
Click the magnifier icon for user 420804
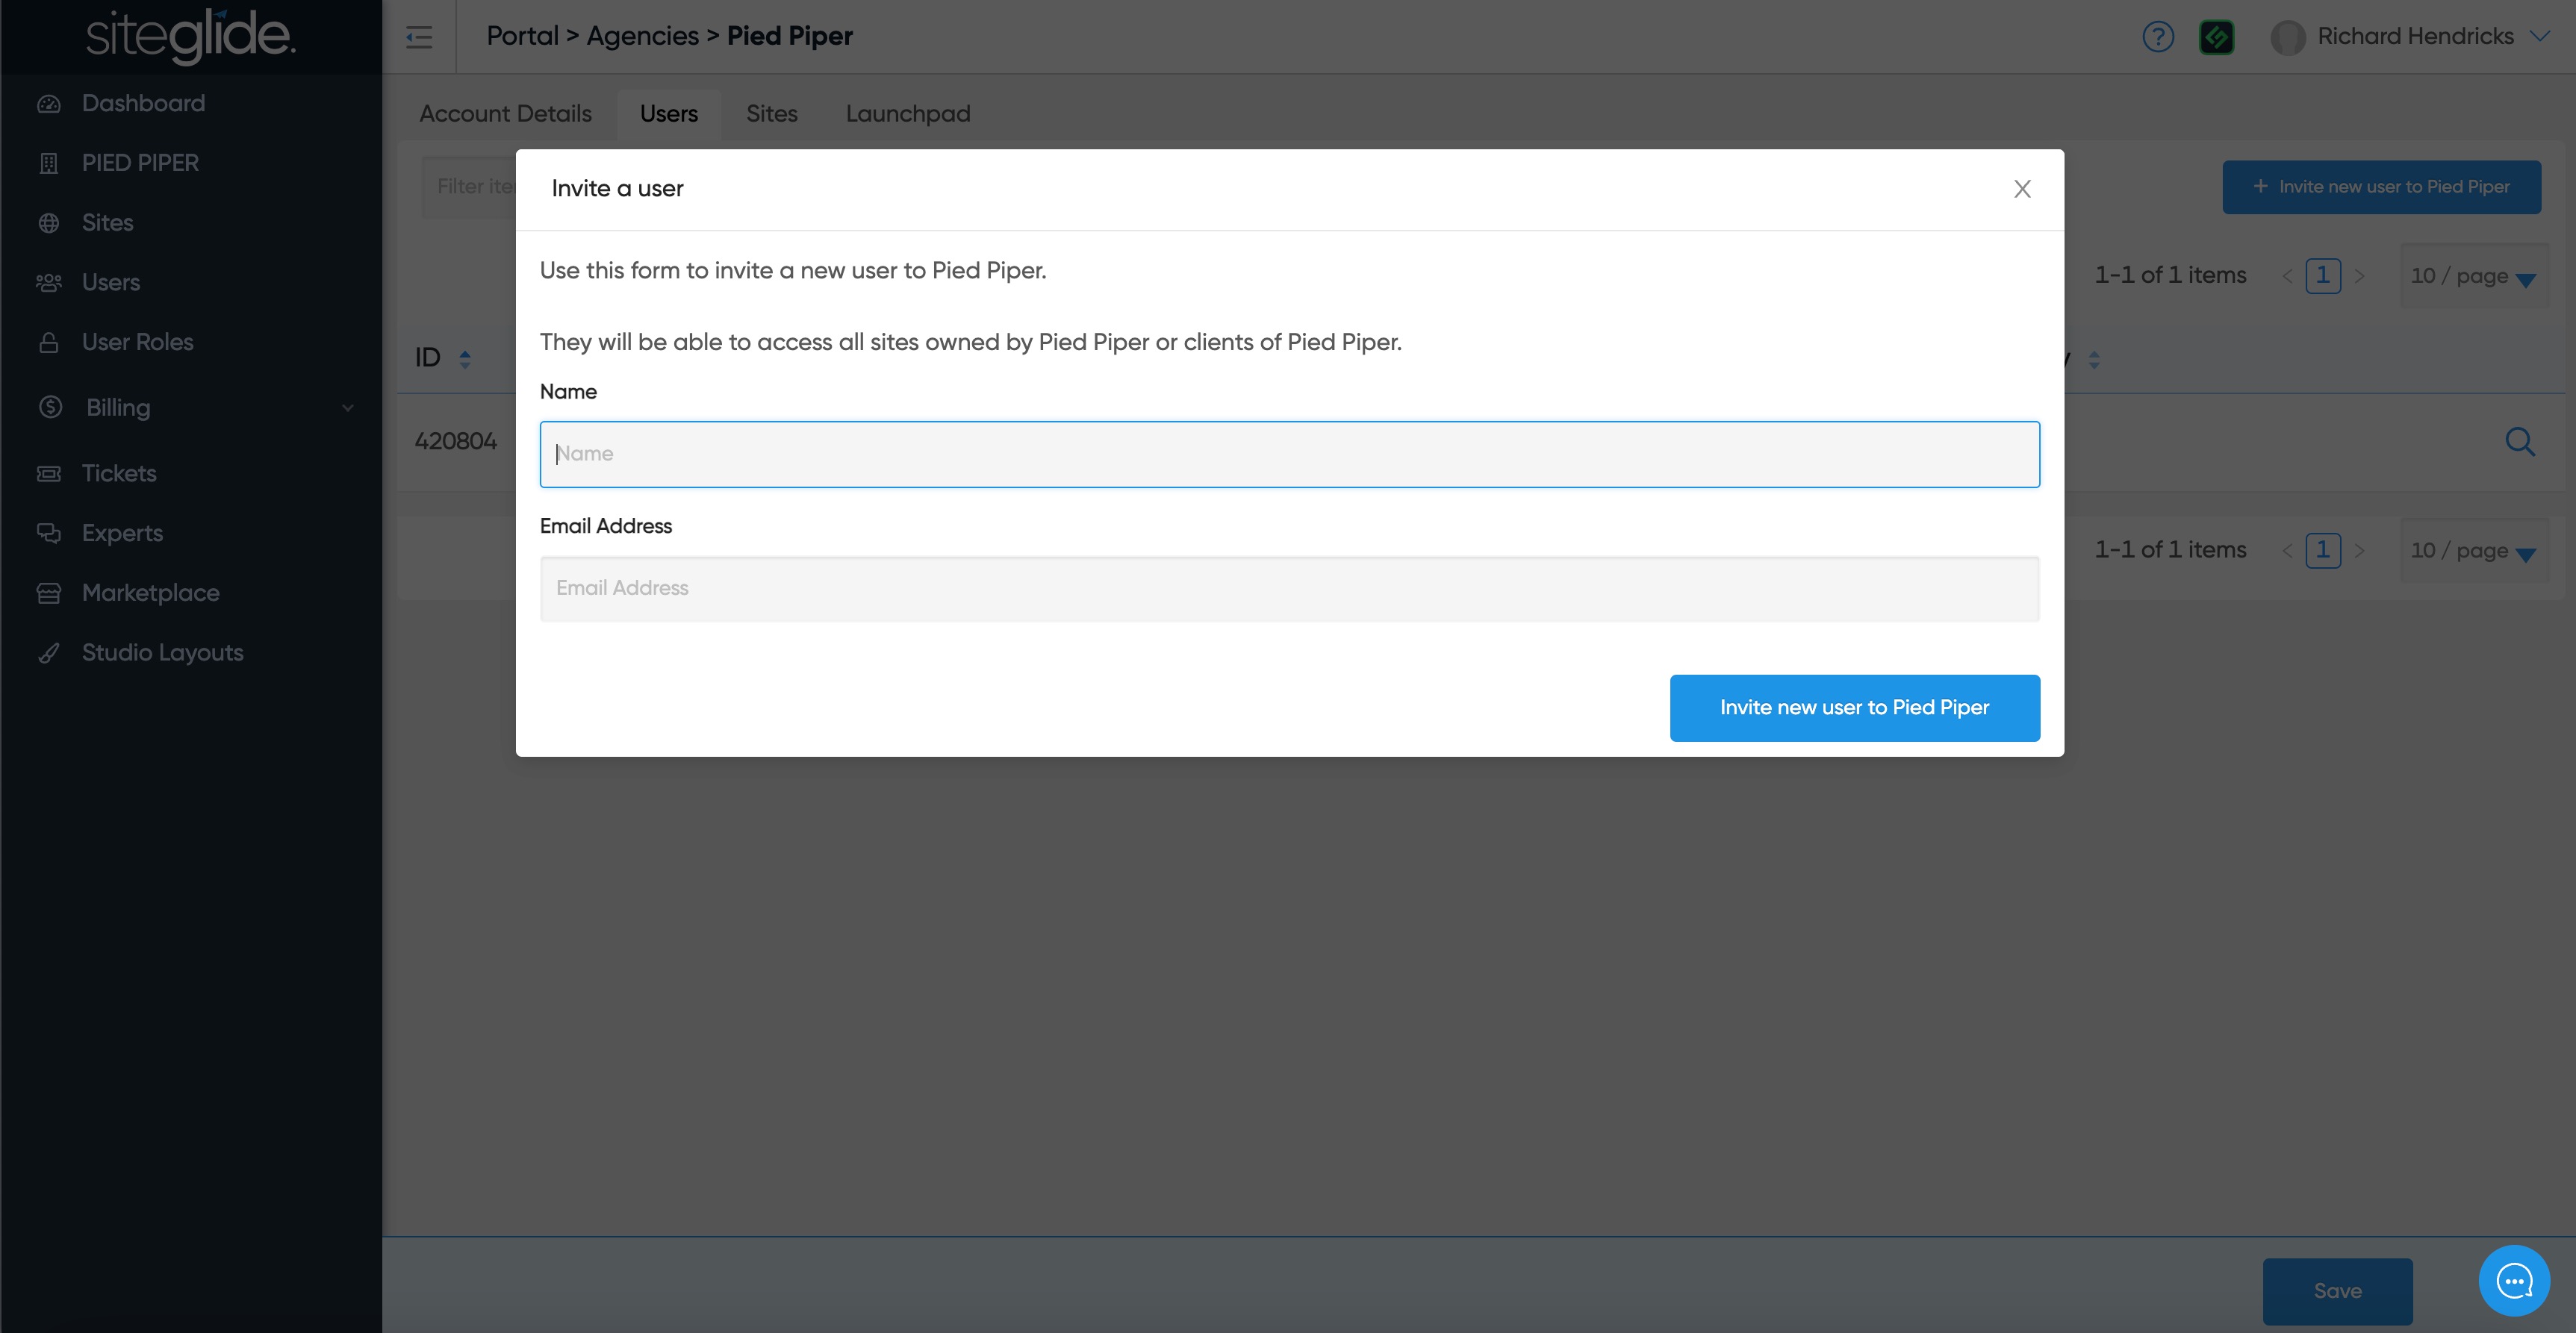coord(2519,442)
